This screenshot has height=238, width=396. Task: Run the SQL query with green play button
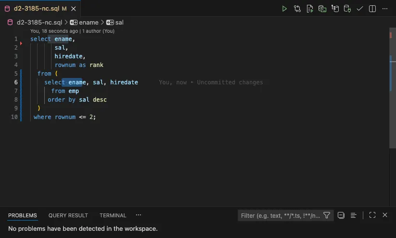pos(284,9)
